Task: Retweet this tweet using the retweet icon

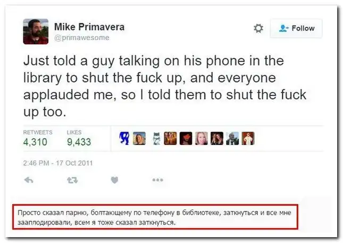Action: click(x=71, y=180)
